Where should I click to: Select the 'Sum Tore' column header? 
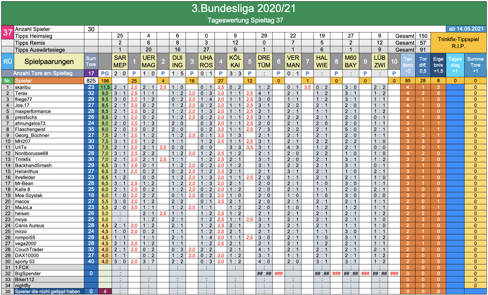point(91,61)
